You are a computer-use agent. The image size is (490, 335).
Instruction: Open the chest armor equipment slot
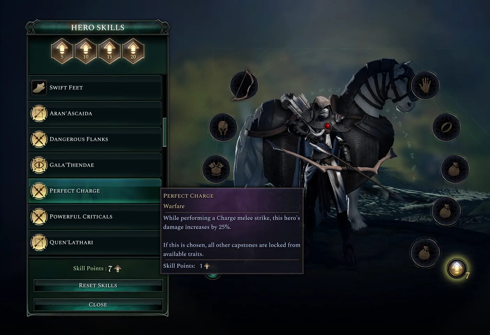[216, 169]
